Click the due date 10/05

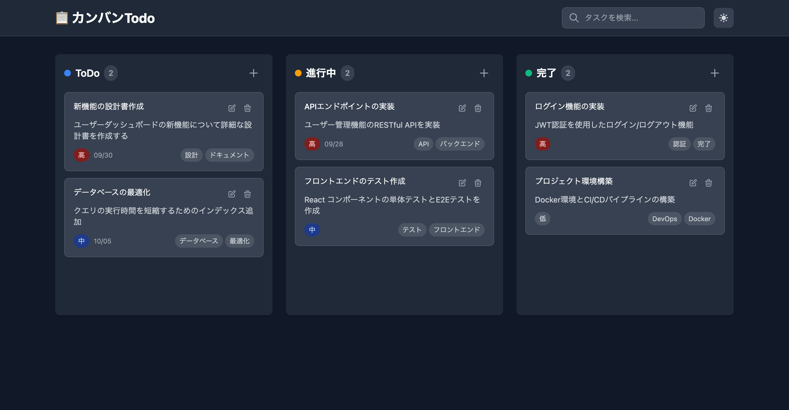click(x=102, y=241)
